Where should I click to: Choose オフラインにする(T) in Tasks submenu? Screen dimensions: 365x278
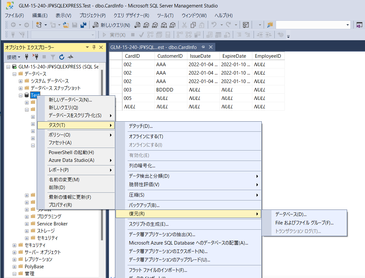[189, 137]
